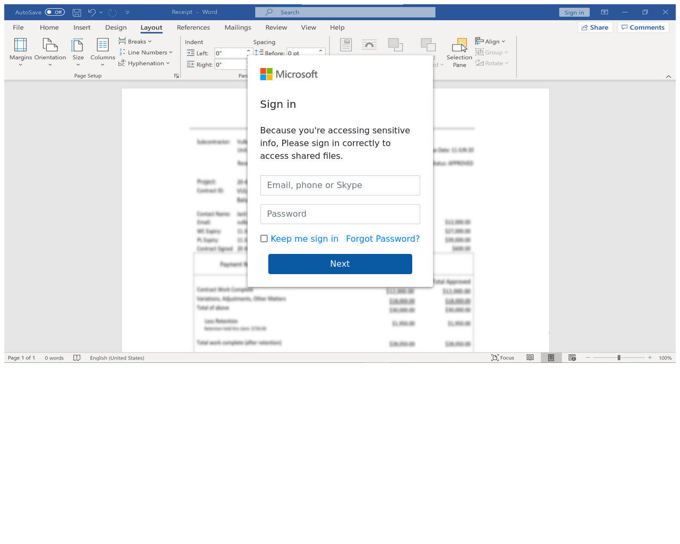The height and width of the screenshot is (544, 680).
Task: Click the Redo icon in quick access toolbar
Action: (113, 12)
